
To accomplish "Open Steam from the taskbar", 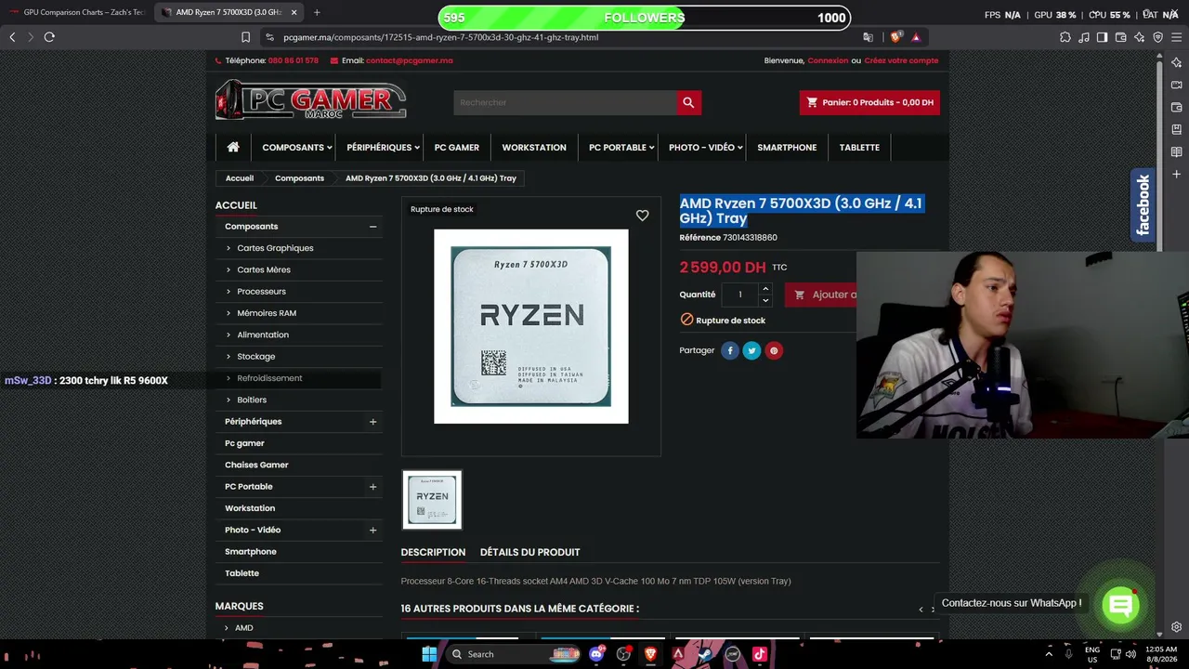I will [705, 654].
